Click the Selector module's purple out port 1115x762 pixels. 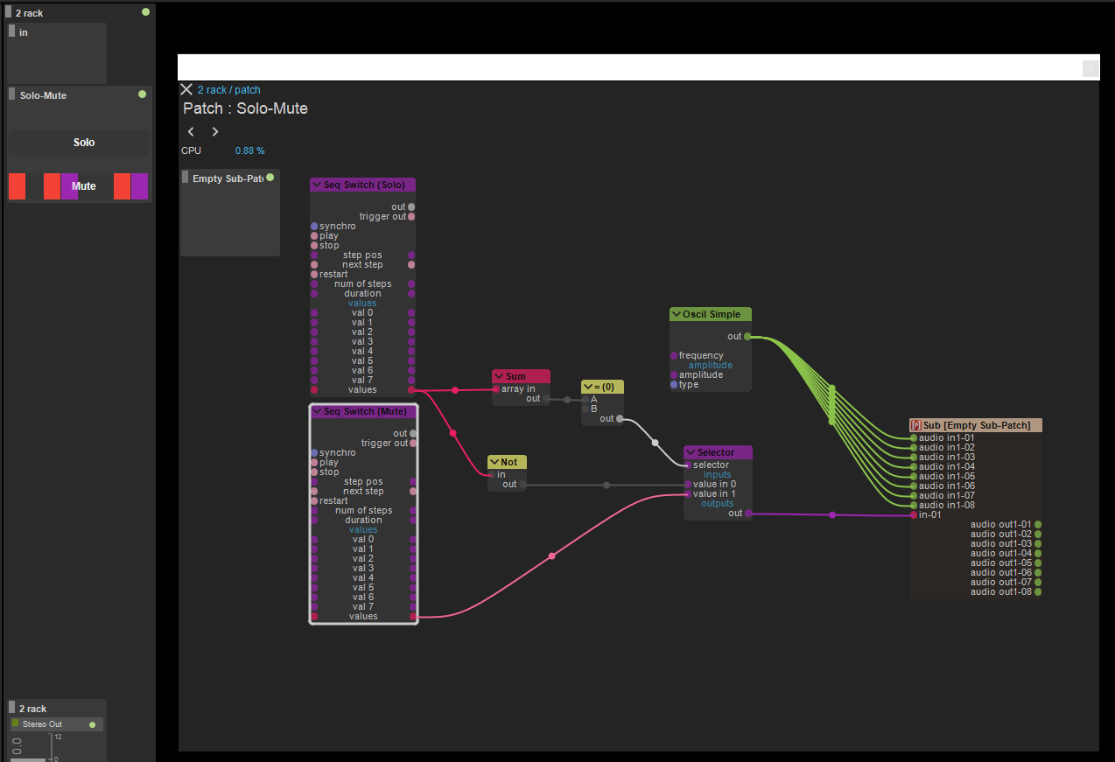point(748,514)
